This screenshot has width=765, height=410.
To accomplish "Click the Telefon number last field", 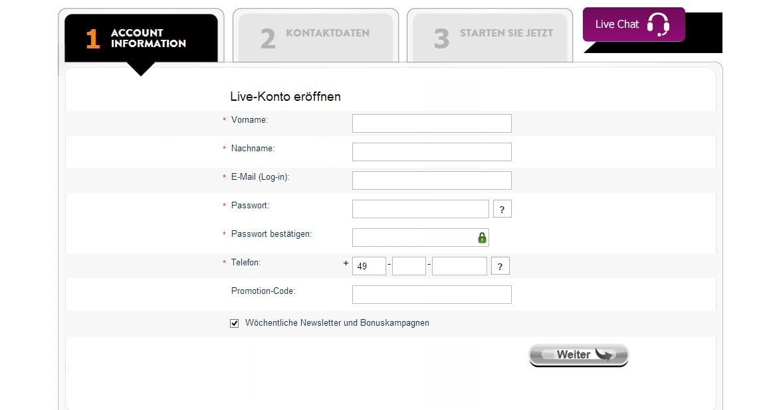I will [459, 266].
